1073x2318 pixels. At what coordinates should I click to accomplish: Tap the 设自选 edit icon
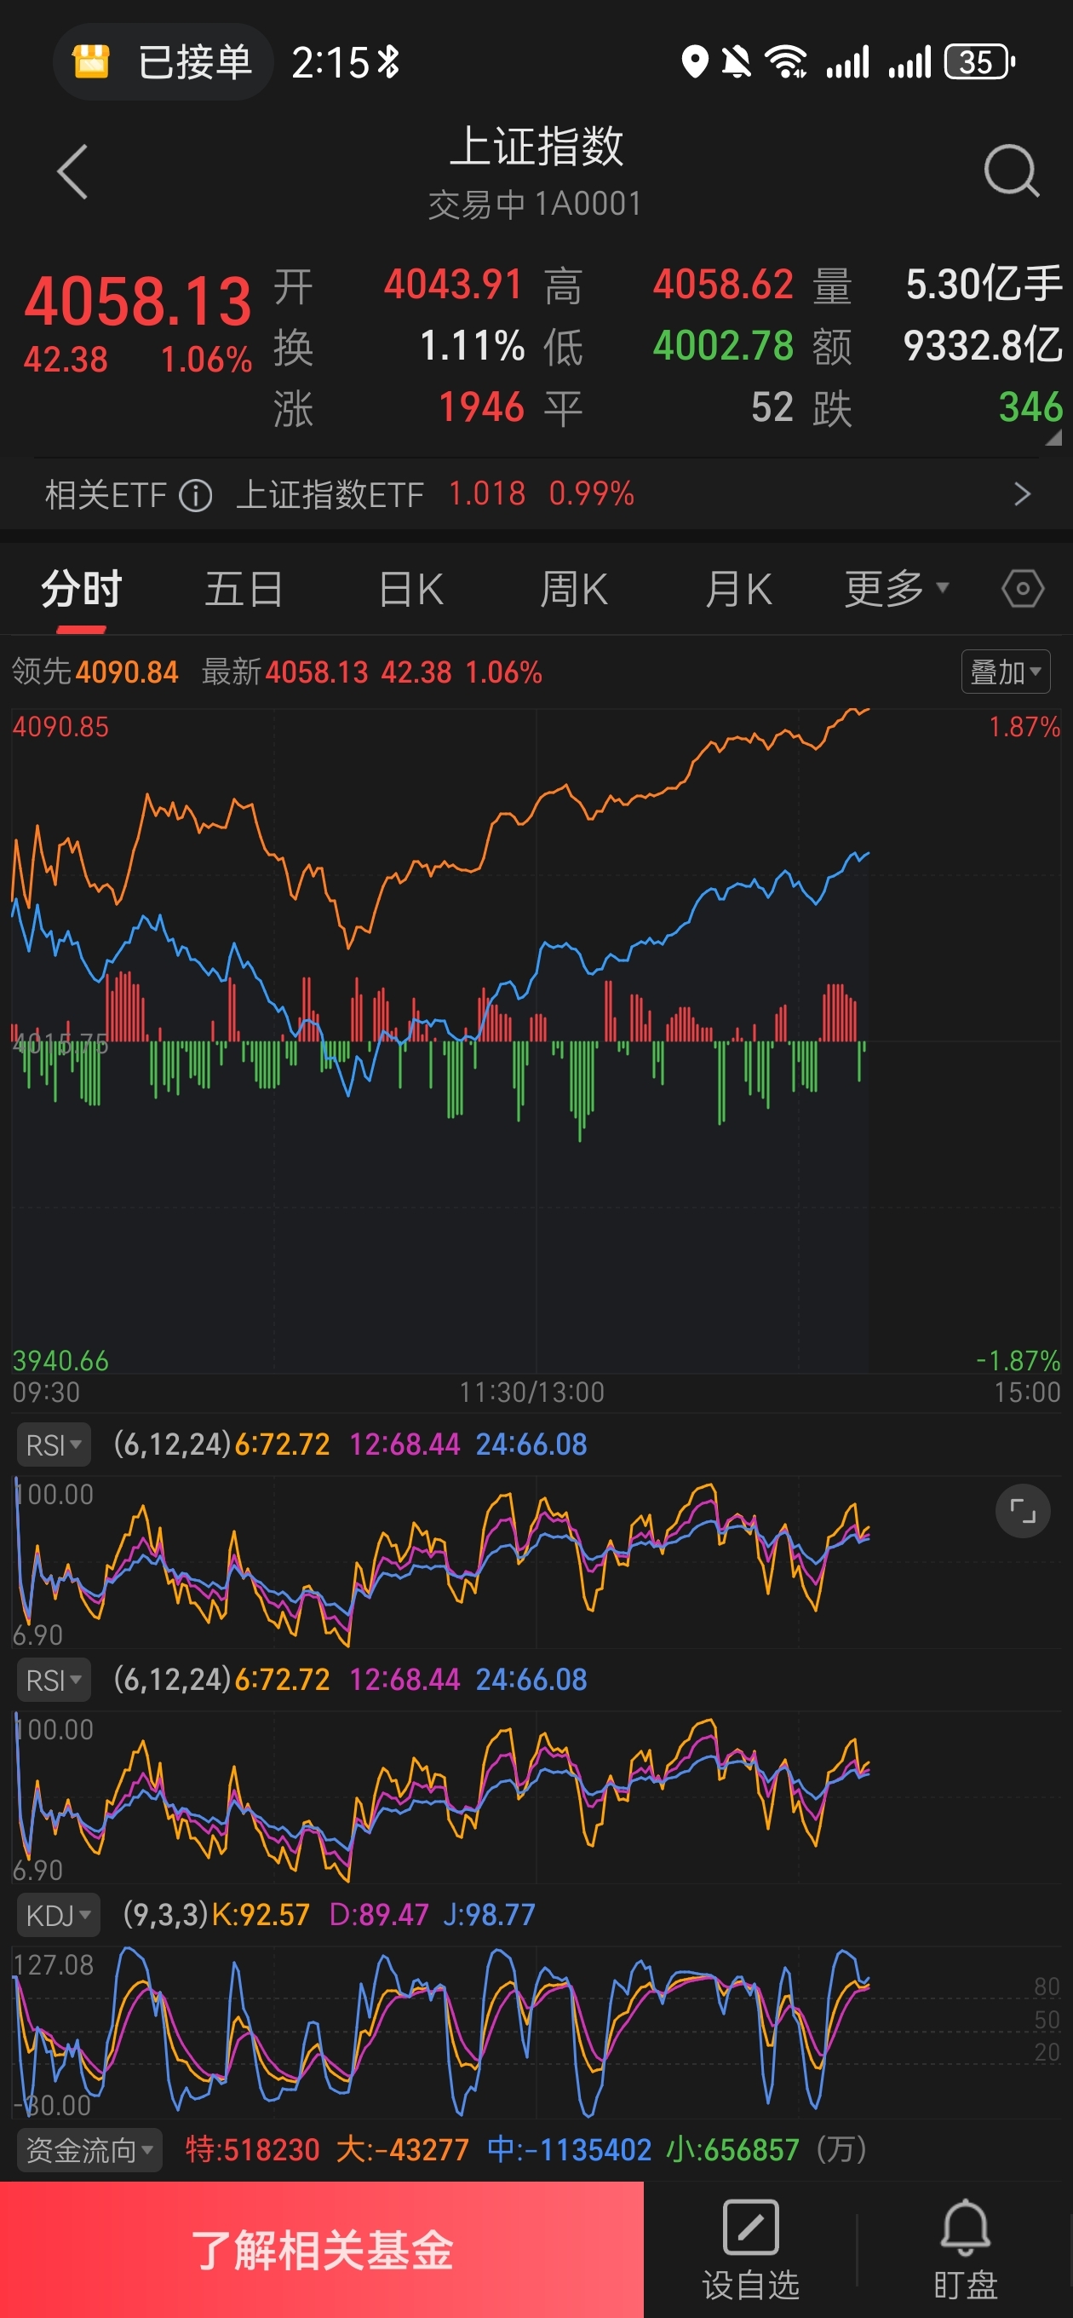(750, 2228)
